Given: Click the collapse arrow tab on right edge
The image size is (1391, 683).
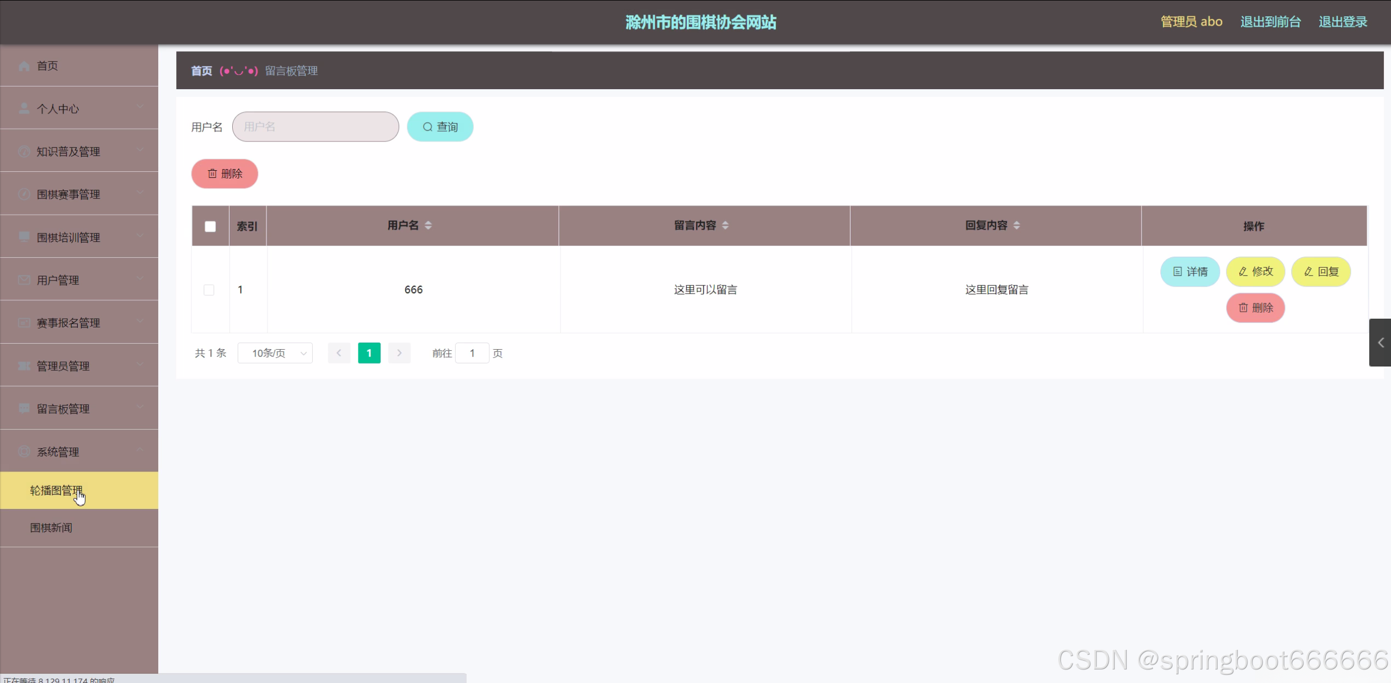Looking at the screenshot, I should click(1380, 343).
